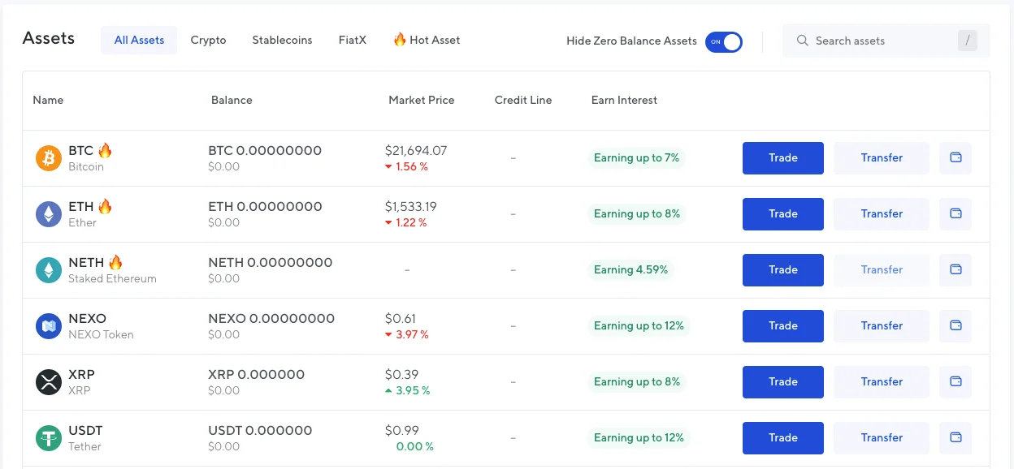Toggle Hide Zero Balance Assets switch

tap(723, 41)
